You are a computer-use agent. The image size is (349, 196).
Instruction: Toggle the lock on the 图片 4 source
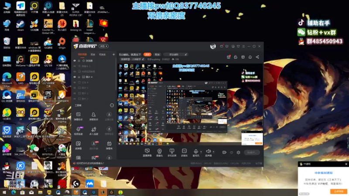pyautogui.click(x=79, y=77)
